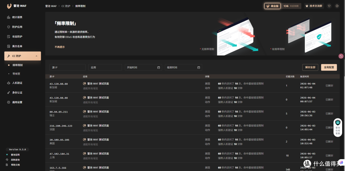The image size is (345, 171).
Task: Click the 雷池 WAF logo icon
Action: [9, 6]
